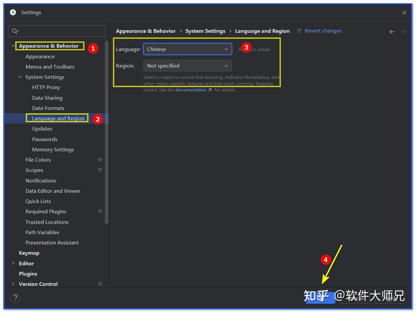Image resolution: width=416 pixels, height=313 pixels.
Task: Open Scopes settings
Action: [x=34, y=170]
